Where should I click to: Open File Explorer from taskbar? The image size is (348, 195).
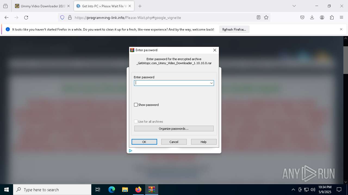[125, 190]
